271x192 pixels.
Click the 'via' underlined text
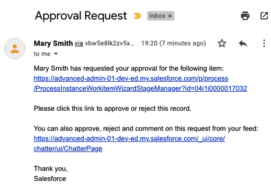[79, 44]
